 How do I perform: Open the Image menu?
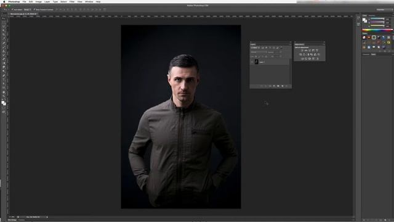pos(38,1)
